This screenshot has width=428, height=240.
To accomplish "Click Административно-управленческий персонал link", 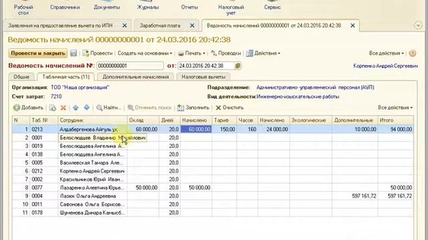I will (x=315, y=87).
